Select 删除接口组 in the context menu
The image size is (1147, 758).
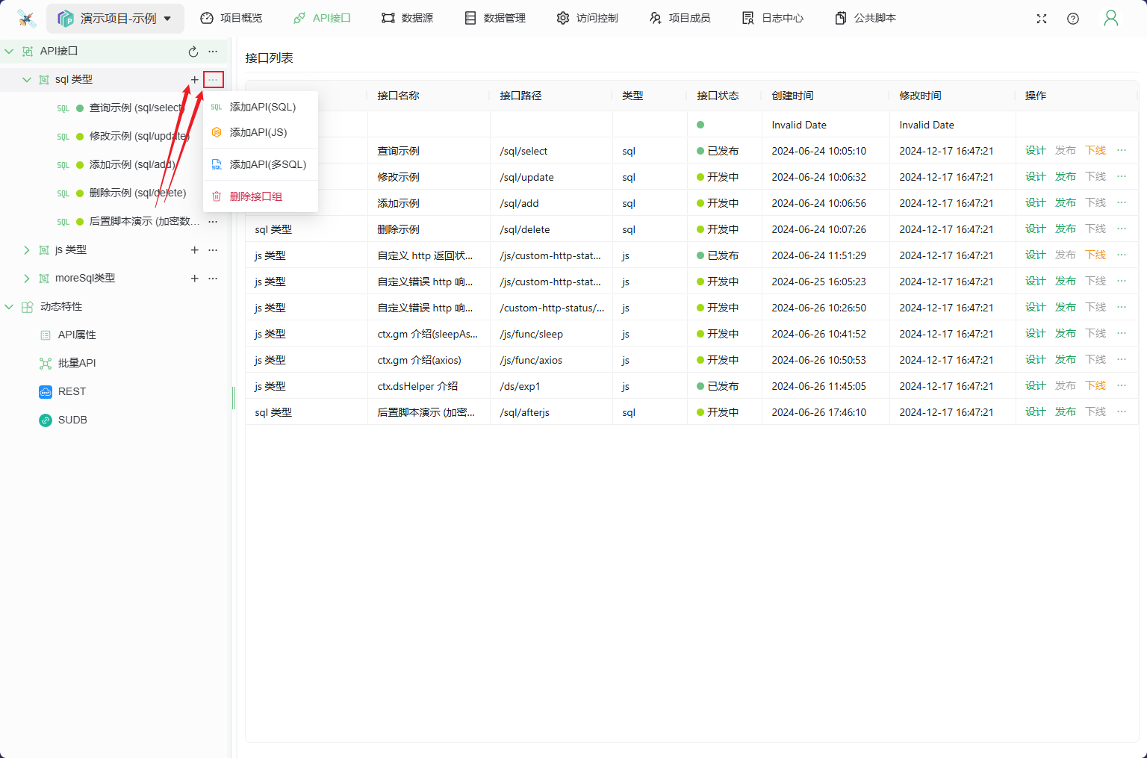pyautogui.click(x=255, y=196)
